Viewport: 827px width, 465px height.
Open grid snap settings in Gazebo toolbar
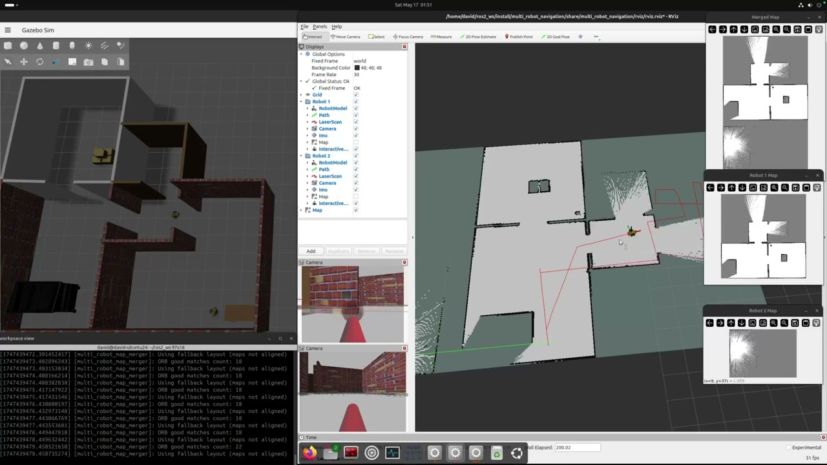coord(72,61)
